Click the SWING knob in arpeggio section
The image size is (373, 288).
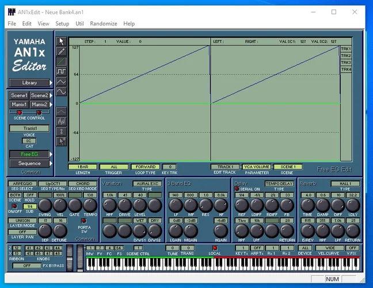point(45,206)
